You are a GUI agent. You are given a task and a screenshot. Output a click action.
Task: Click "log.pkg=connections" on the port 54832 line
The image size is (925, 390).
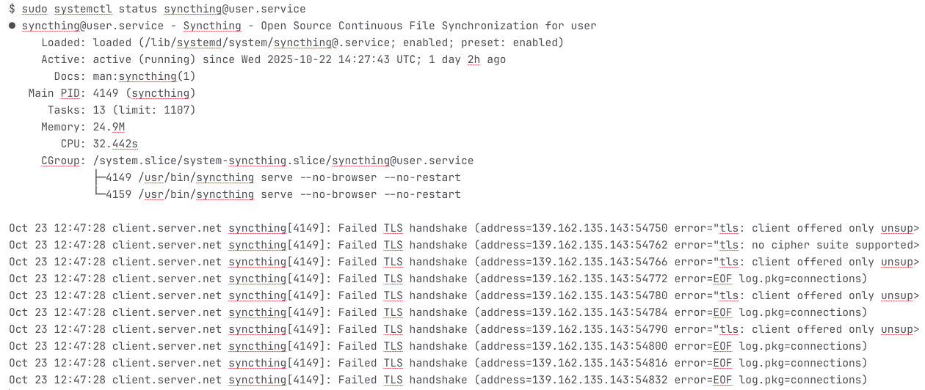(802, 380)
